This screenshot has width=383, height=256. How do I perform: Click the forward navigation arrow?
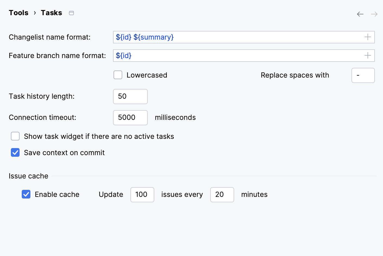[x=374, y=14]
